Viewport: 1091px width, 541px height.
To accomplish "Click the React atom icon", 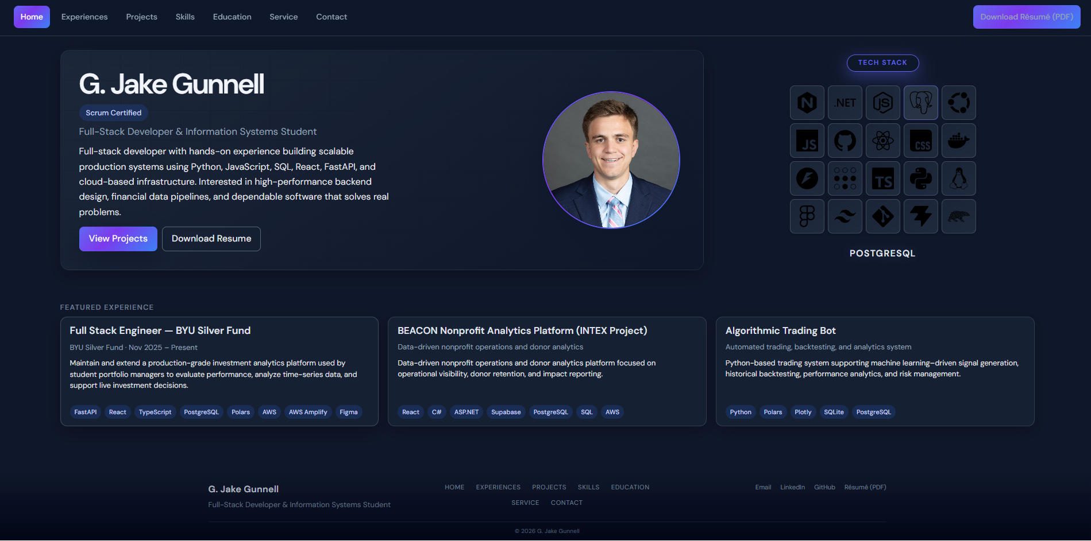I will [882, 141].
